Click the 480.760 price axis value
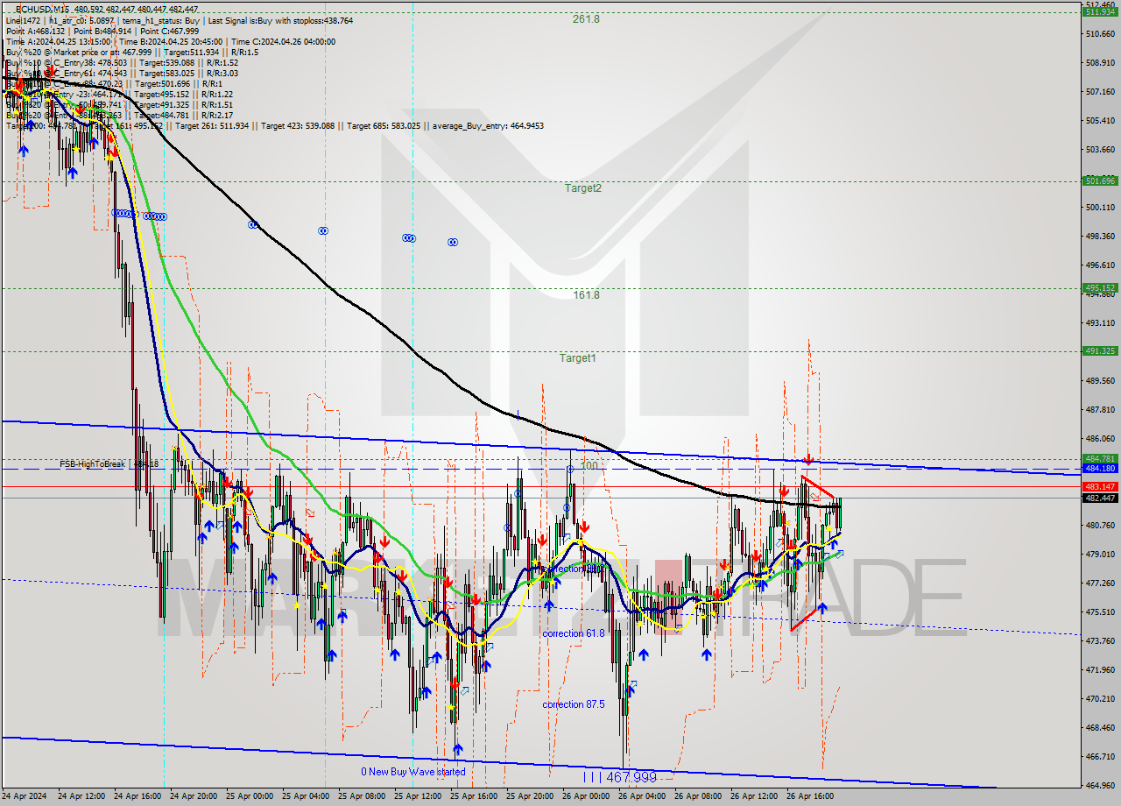The image size is (1121, 806). click(x=1100, y=526)
